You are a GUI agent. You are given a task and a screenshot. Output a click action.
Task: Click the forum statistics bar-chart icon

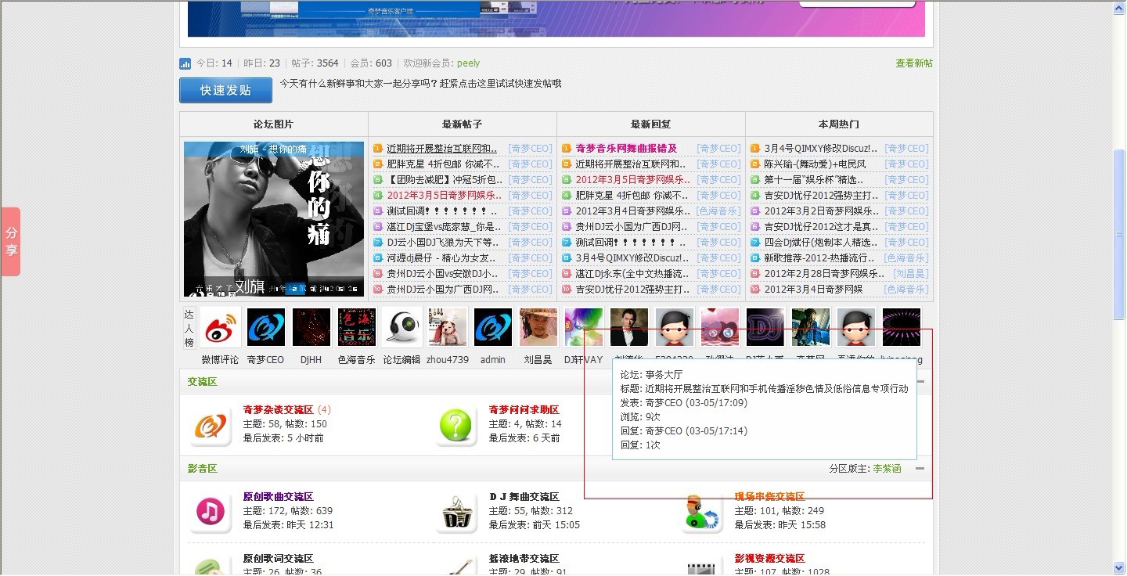185,63
